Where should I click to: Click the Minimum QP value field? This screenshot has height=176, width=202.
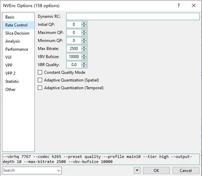(74, 41)
